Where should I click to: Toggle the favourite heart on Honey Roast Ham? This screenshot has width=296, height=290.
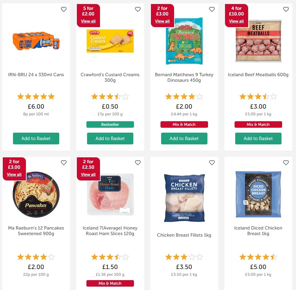pyautogui.click(x=138, y=163)
